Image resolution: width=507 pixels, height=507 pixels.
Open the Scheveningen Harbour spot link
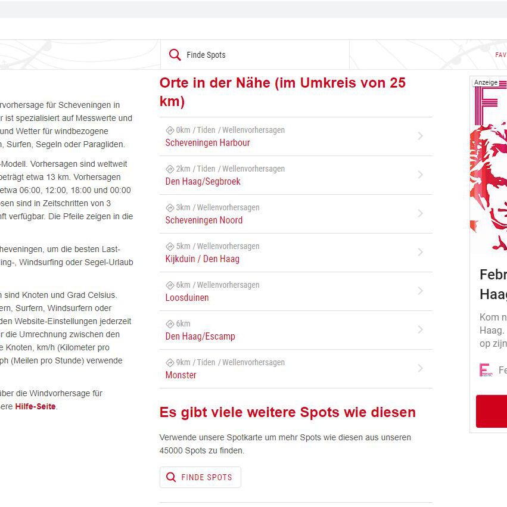pos(207,143)
